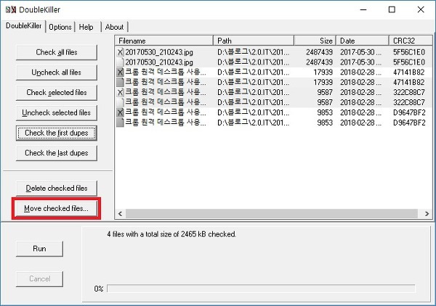436x306 pixels.
Task: Open the Options tab
Action: click(60, 27)
